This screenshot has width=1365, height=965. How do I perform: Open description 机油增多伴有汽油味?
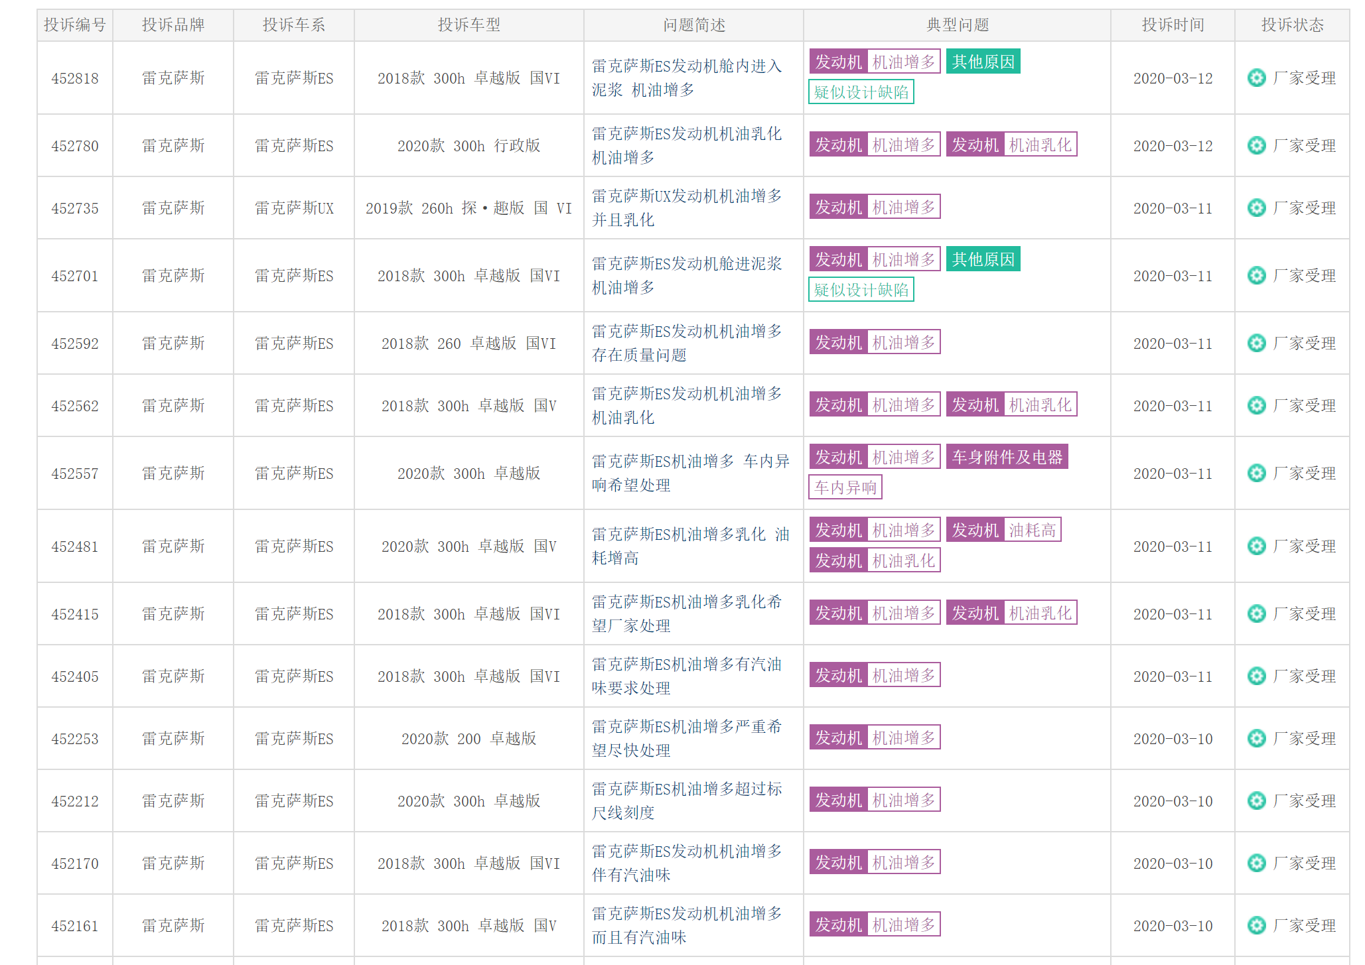click(x=687, y=863)
